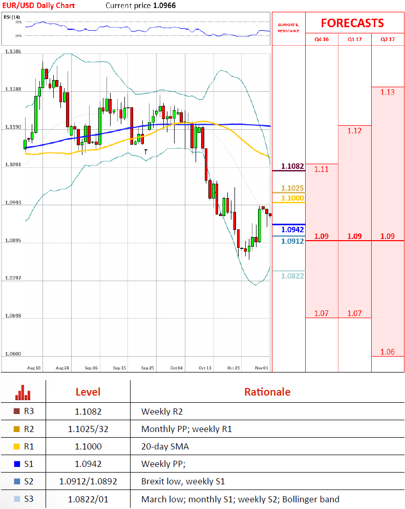
Task: Select the Q2 17 forecast column header
Action: pyautogui.click(x=388, y=40)
